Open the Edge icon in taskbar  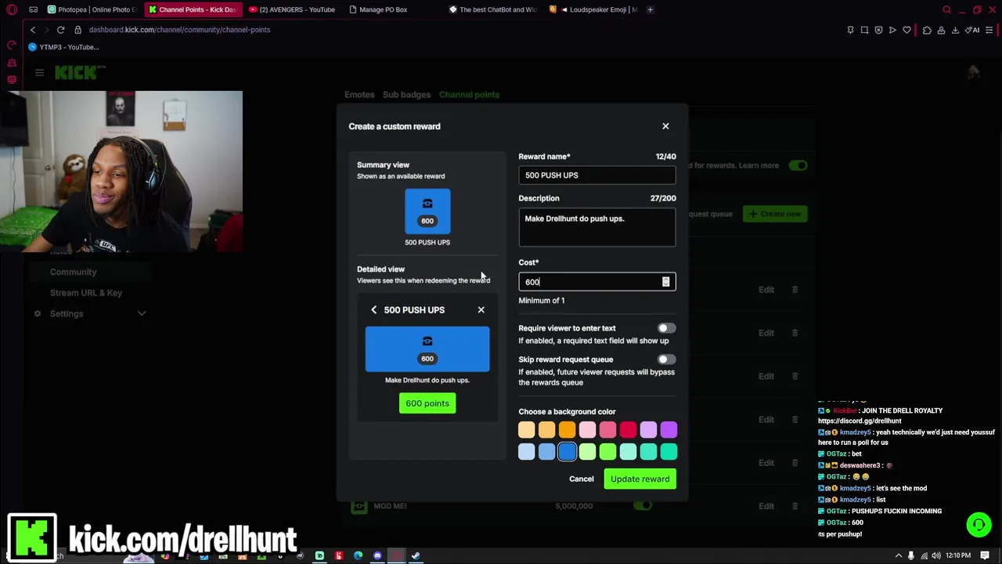tap(358, 556)
